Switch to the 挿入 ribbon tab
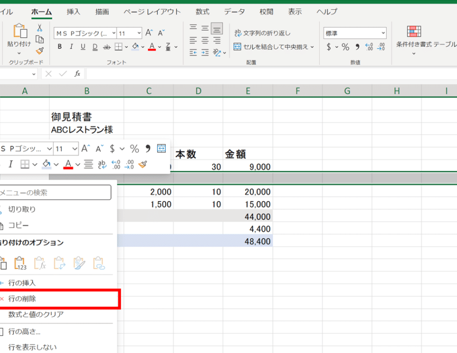The image size is (457, 353). 73,11
